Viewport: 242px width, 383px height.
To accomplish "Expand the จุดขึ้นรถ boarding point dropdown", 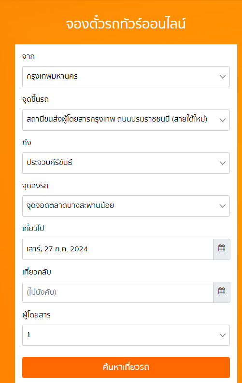I will click(126, 120).
